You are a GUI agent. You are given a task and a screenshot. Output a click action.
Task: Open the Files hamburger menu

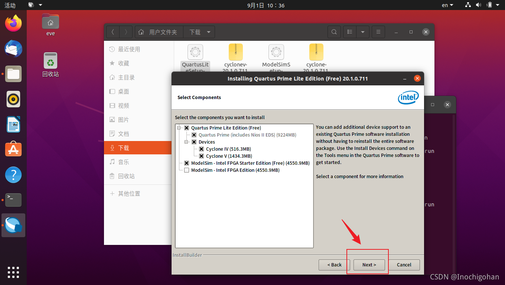point(378,32)
